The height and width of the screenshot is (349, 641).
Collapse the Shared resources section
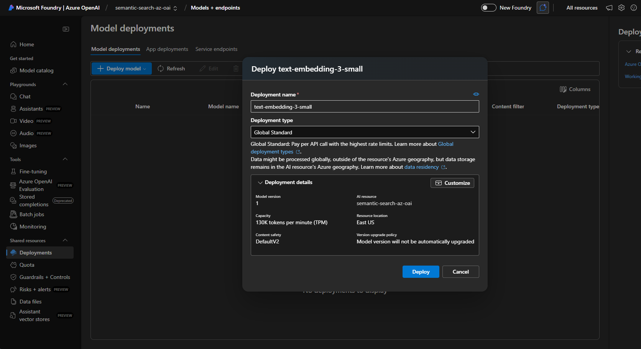(x=65, y=240)
